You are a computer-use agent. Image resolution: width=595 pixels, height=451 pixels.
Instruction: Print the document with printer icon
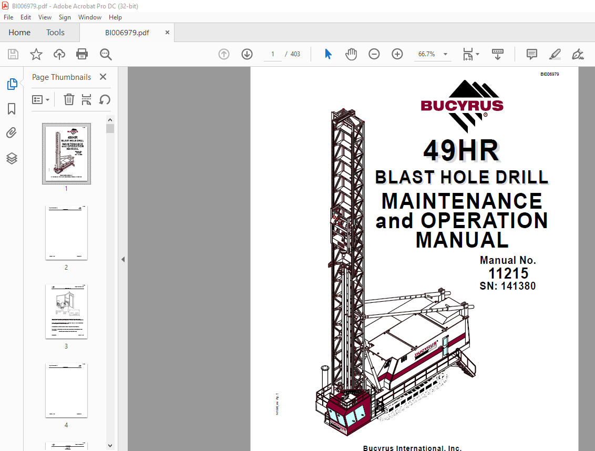click(82, 54)
